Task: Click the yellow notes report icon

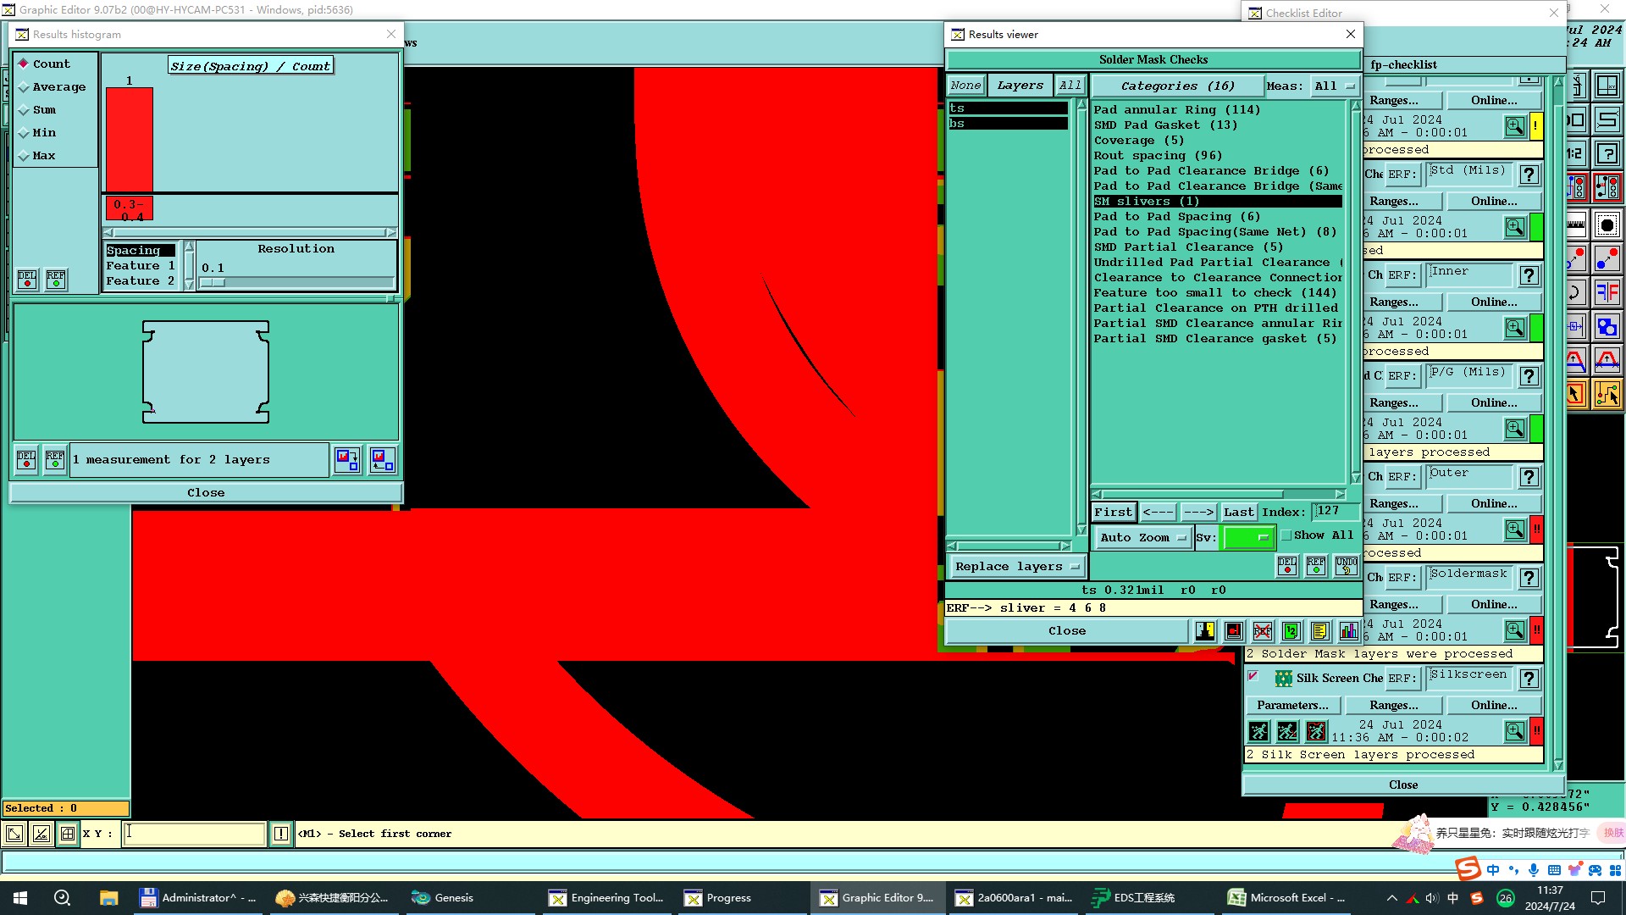Action: [1319, 631]
